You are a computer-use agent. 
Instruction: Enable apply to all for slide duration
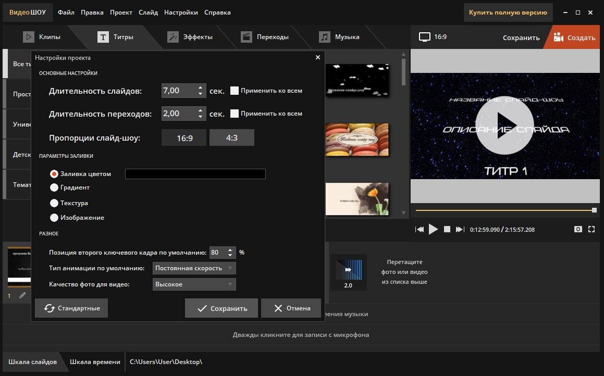pyautogui.click(x=235, y=91)
